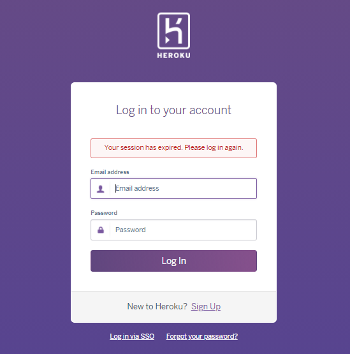Click the 'Log In' text on purple button
This screenshot has width=350, height=354.
click(174, 261)
